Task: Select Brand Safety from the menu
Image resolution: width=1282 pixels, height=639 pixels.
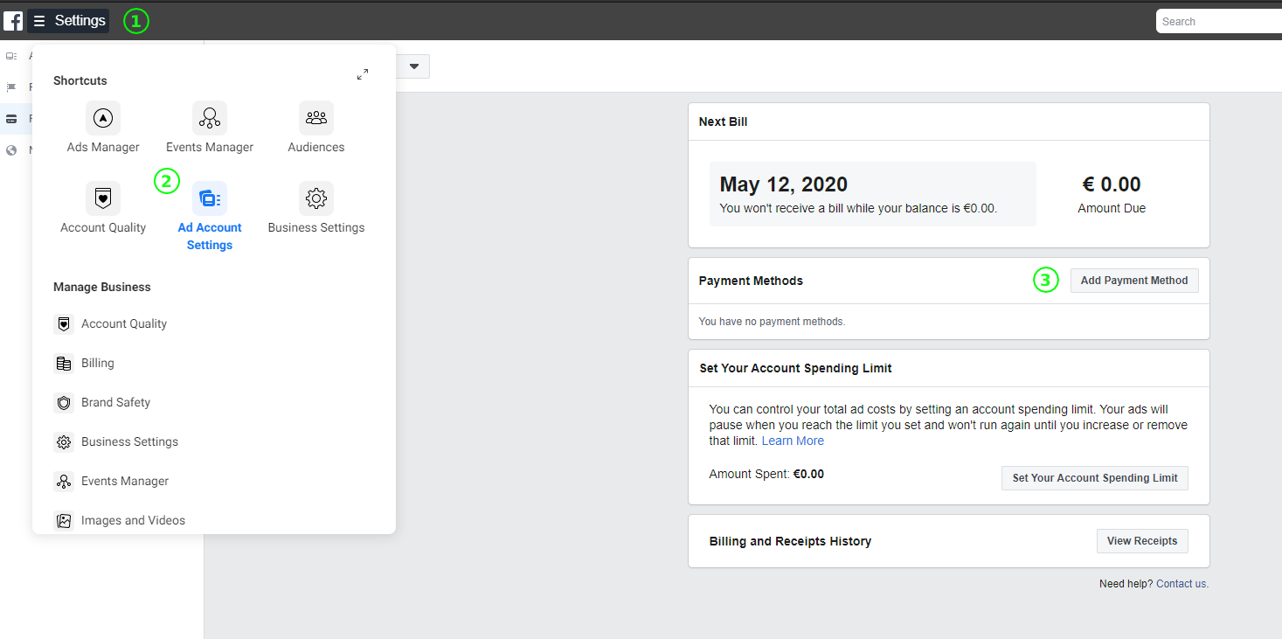Action: [114, 402]
